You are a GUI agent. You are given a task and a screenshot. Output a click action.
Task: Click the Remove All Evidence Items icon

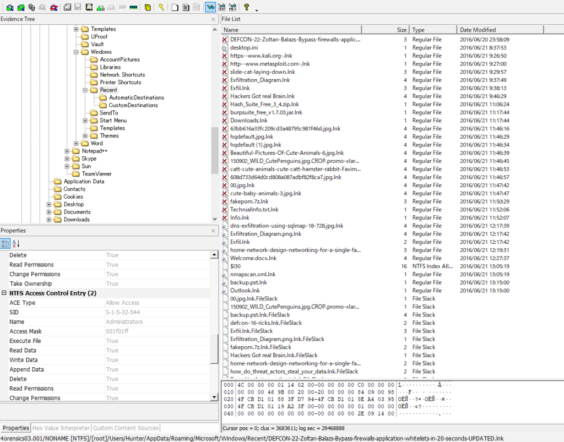click(x=53, y=7)
